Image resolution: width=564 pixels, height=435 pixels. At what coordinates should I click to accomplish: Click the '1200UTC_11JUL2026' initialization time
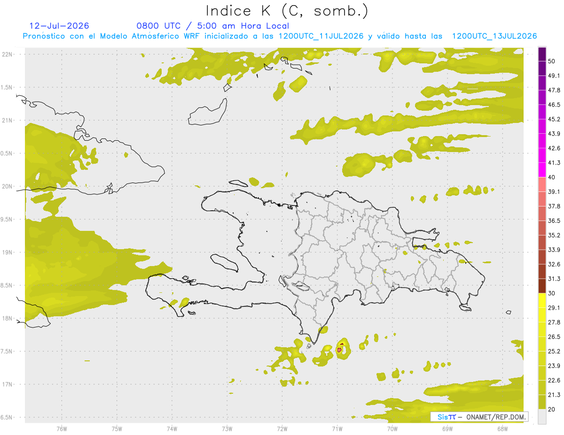point(321,36)
